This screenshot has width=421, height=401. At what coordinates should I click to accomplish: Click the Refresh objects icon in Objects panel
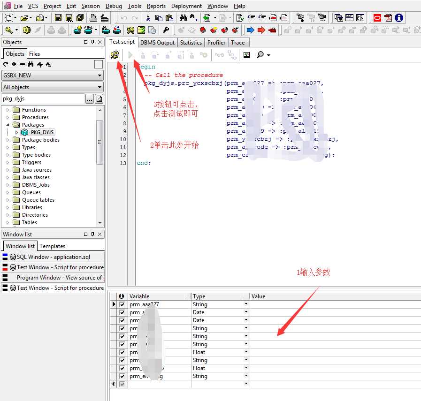(x=6, y=64)
